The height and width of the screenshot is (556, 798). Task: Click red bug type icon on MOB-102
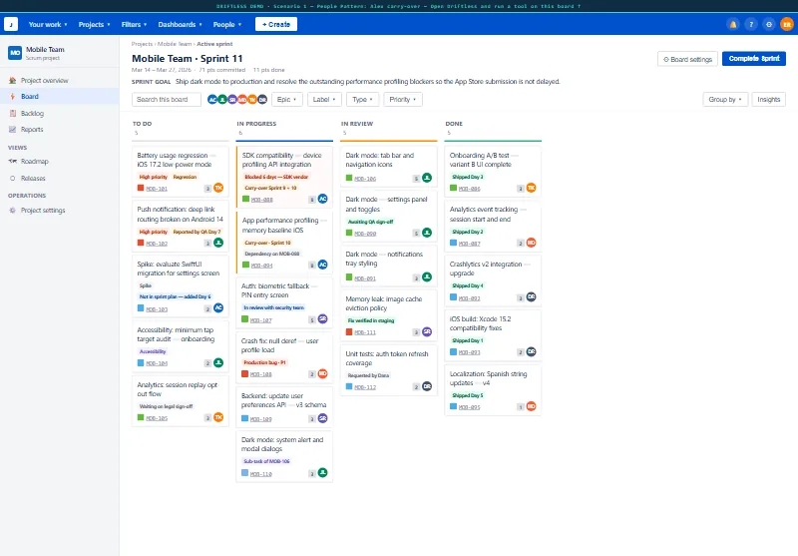(141, 243)
